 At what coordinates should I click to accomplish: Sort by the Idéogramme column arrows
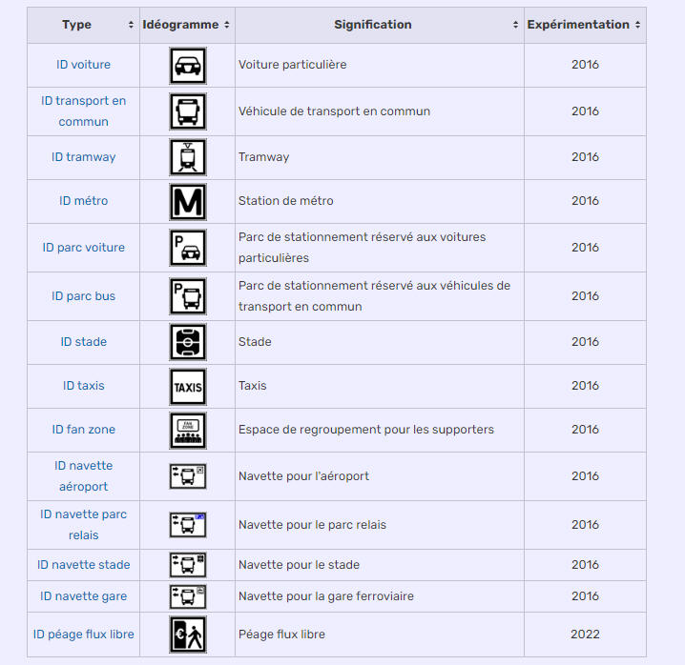click(x=227, y=25)
